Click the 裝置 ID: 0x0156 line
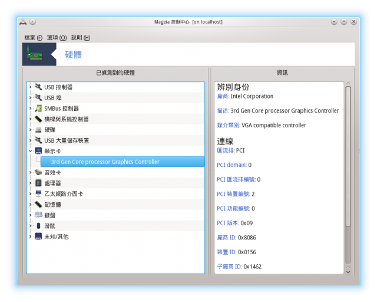377x302 pixels. [236, 252]
